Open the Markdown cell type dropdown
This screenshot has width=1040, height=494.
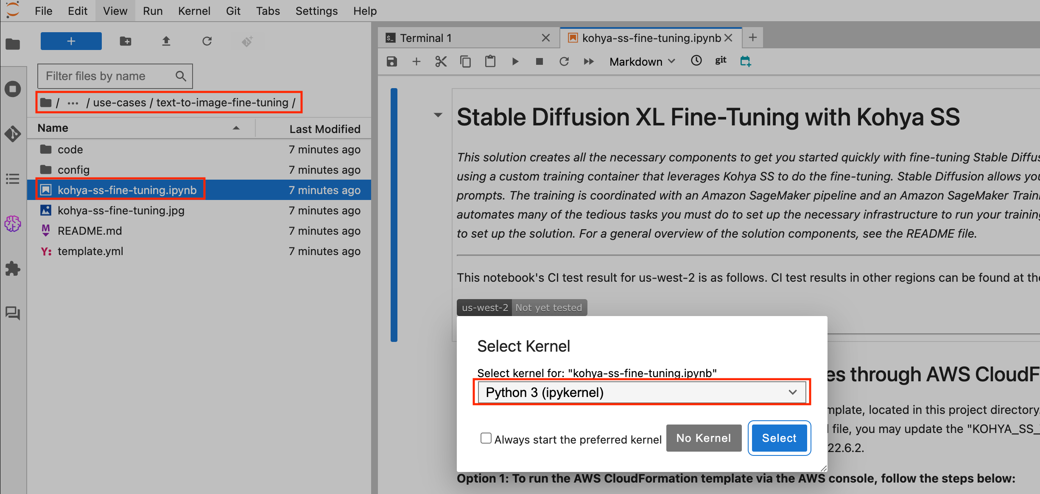coord(642,62)
